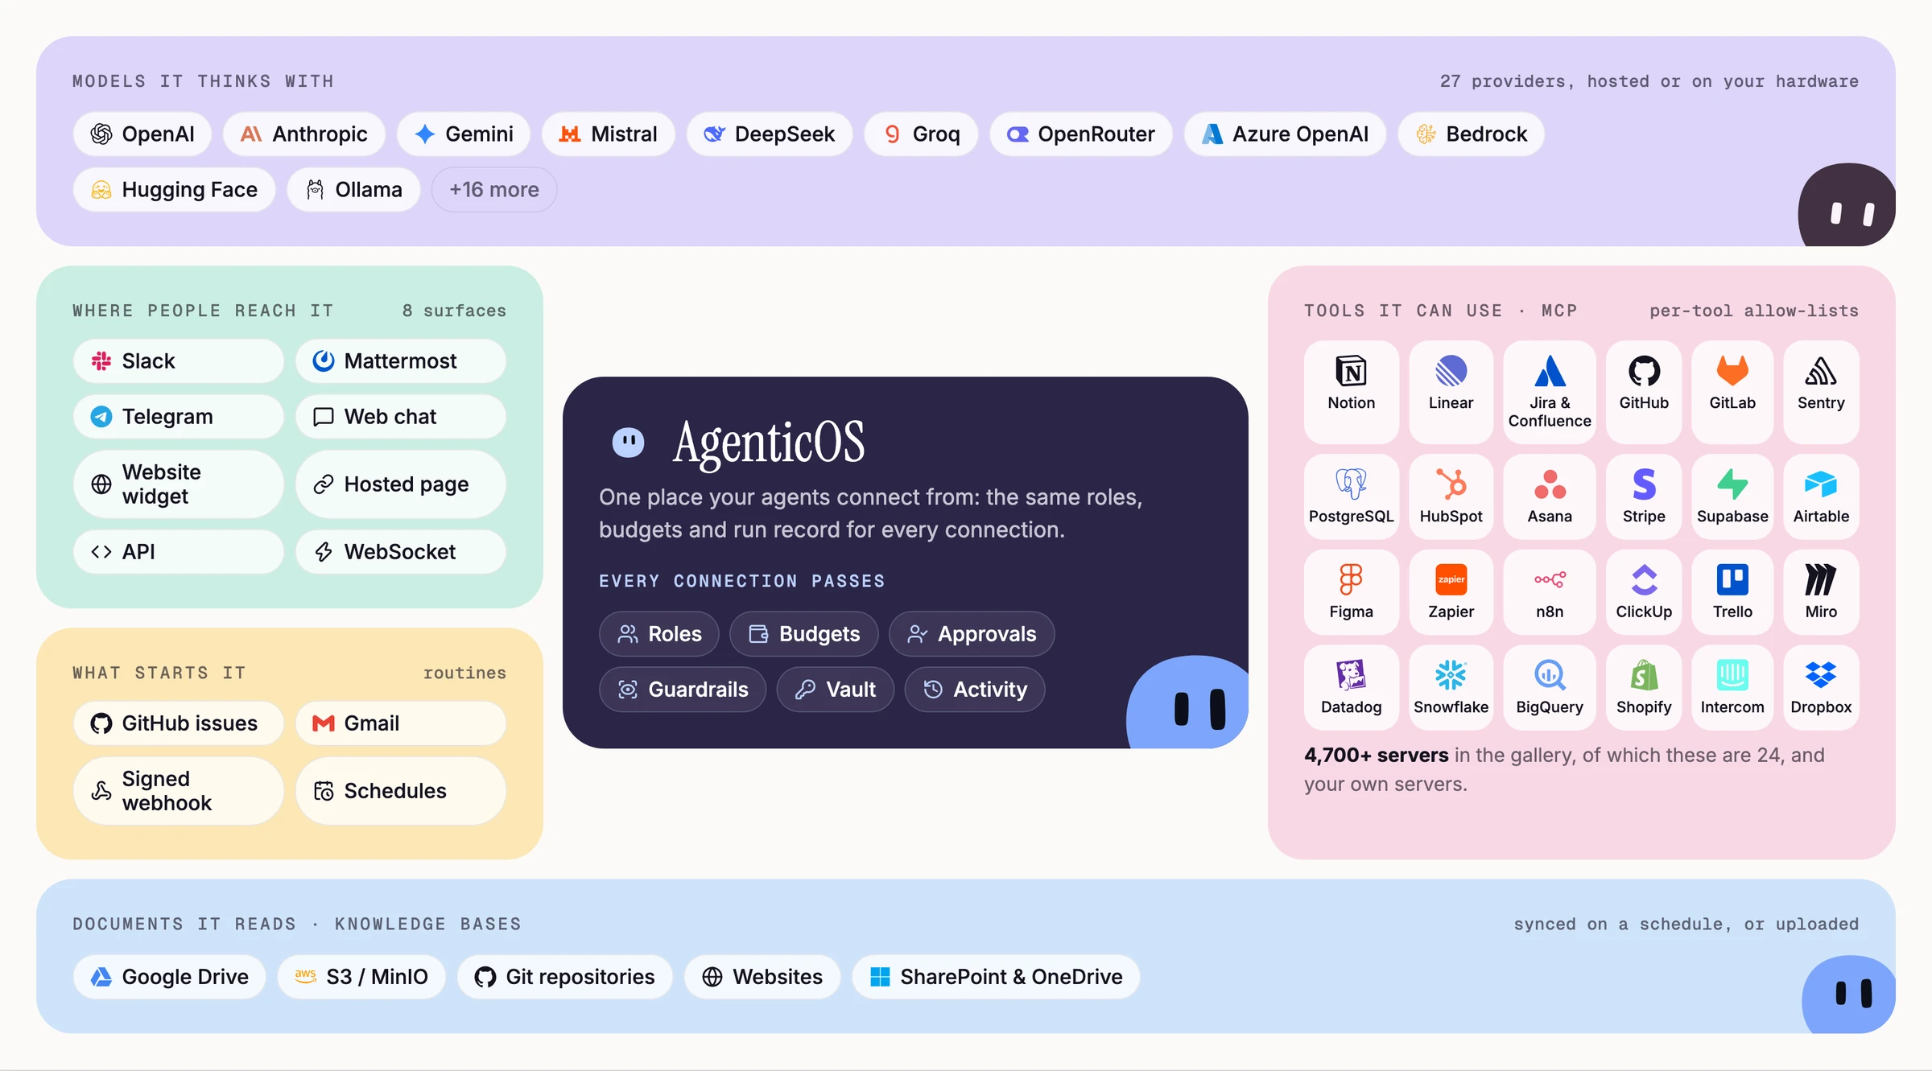Click the Schedules routine pill
This screenshot has height=1071, width=1932.
click(x=400, y=790)
